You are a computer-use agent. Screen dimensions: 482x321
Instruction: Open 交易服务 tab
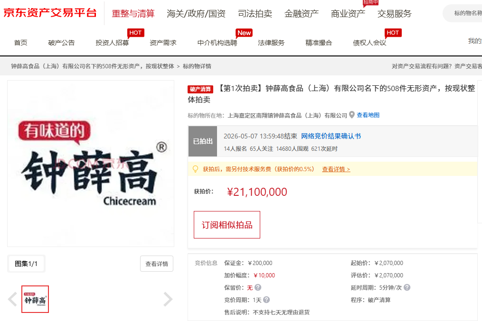tap(395, 13)
